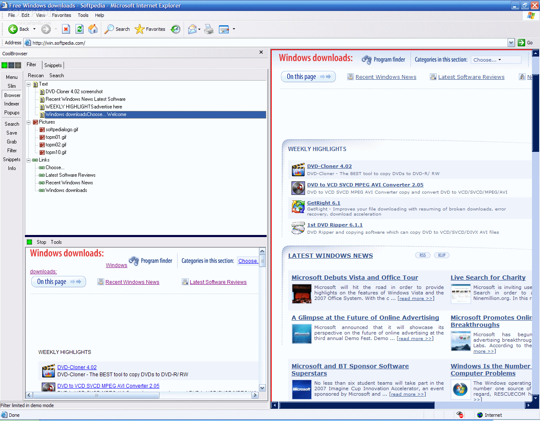This screenshot has width=540, height=421.
Task: Click the Windows flag logo in the menu bar
Action: [x=531, y=15]
